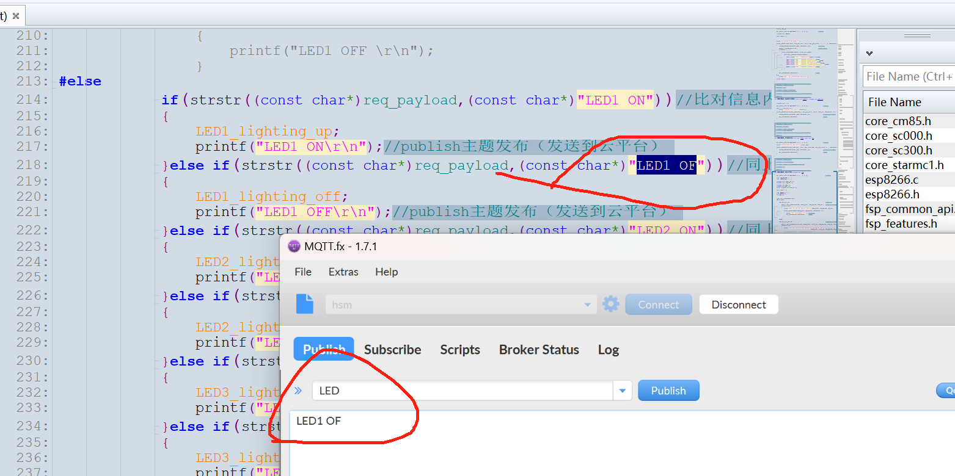Select esp8266.c in the file list

(891, 179)
